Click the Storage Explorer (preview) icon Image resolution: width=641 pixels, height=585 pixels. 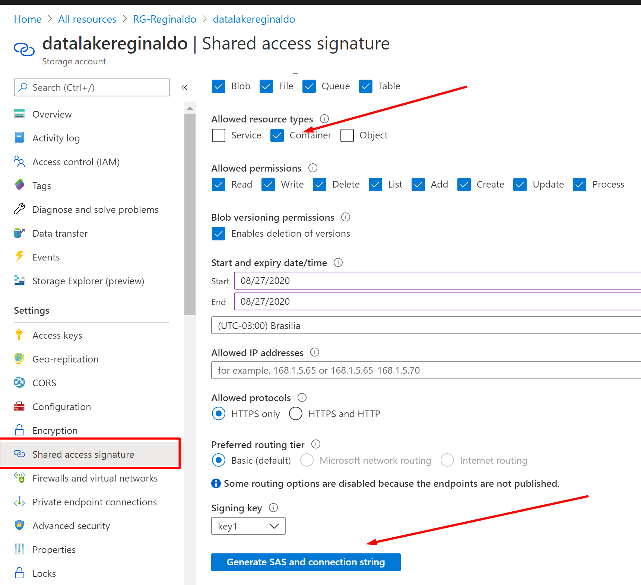point(19,281)
